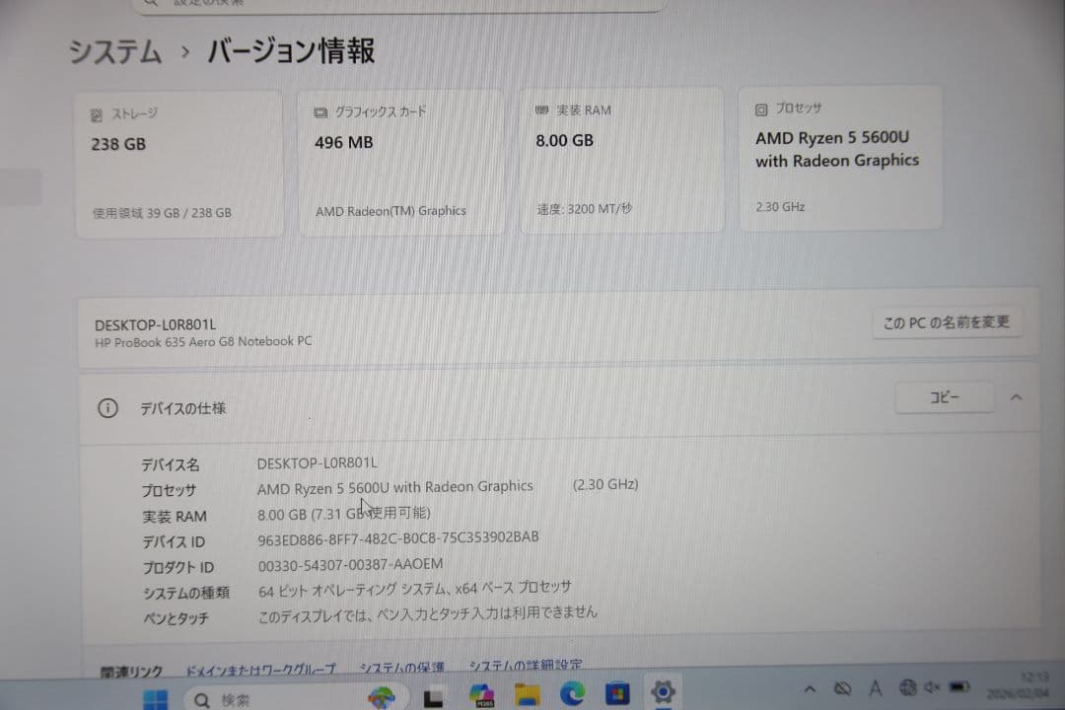
Task: Open Microsoft Store from the taskbar
Action: (617, 693)
